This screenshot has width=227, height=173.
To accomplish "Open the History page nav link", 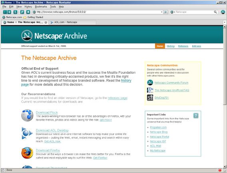I will tap(171, 46).
